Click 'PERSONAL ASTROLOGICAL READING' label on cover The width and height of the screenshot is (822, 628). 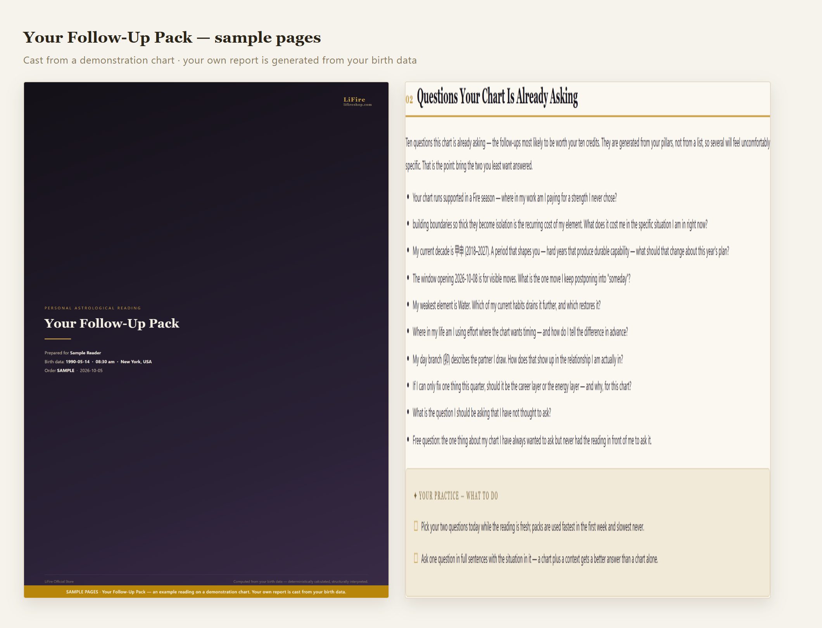(93, 308)
